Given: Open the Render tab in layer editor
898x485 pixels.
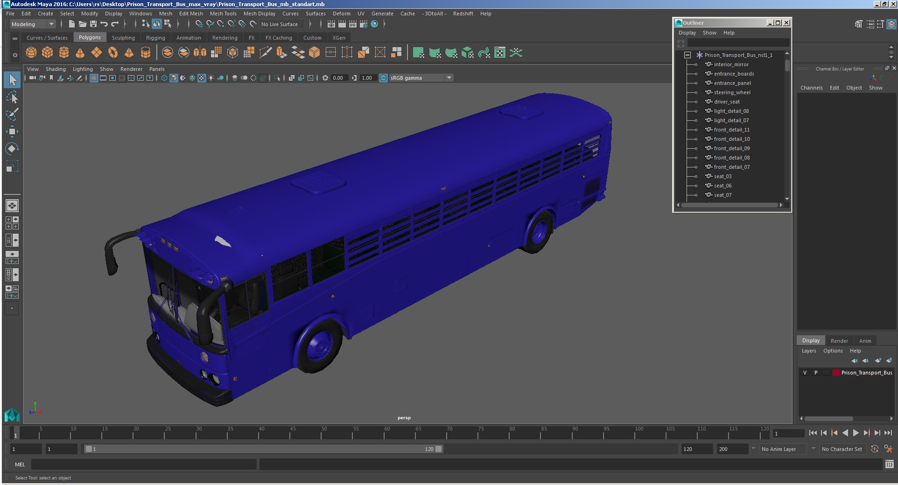Looking at the screenshot, I should pyautogui.click(x=839, y=340).
